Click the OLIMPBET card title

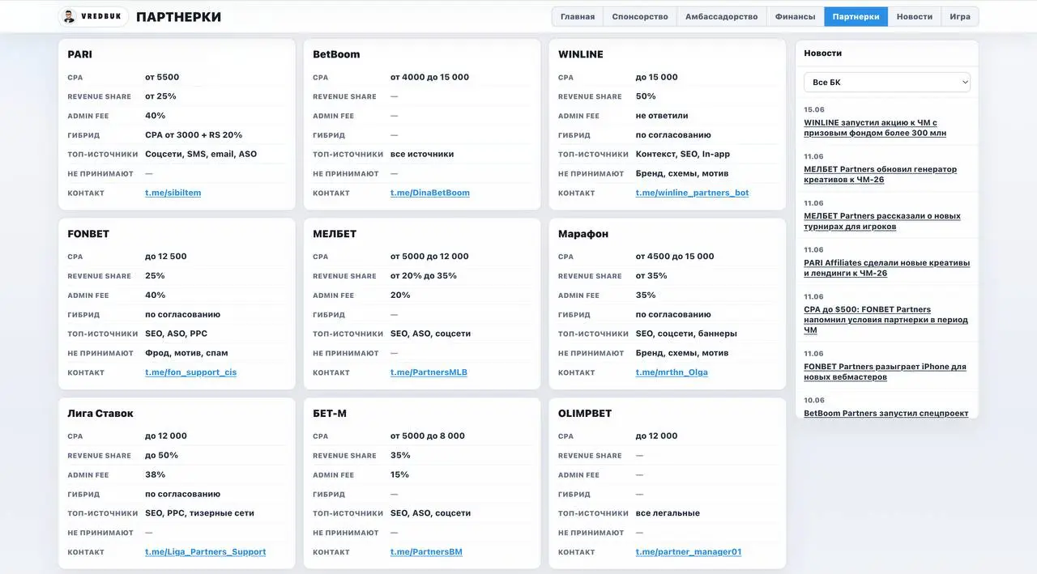(x=585, y=414)
